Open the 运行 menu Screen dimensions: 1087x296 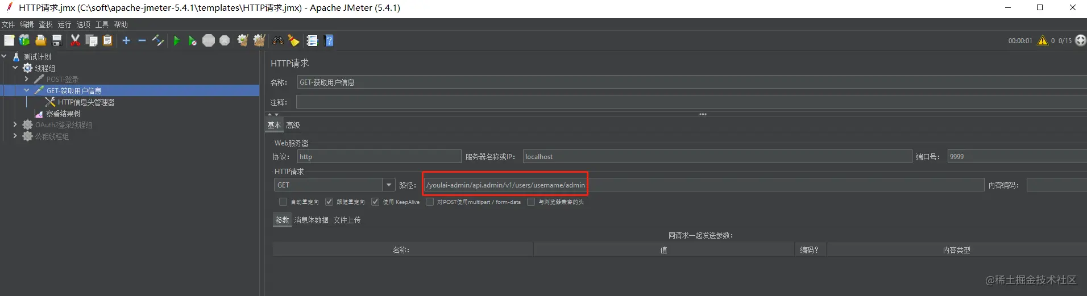click(x=64, y=24)
